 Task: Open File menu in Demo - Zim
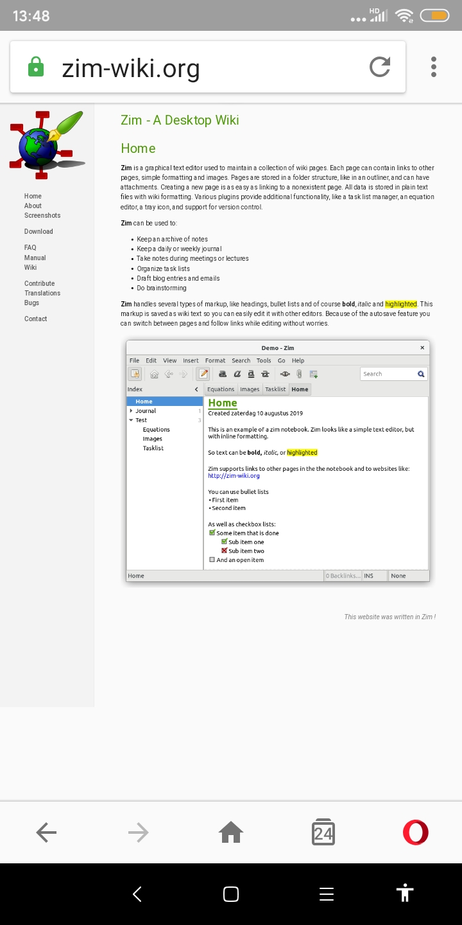coord(134,360)
